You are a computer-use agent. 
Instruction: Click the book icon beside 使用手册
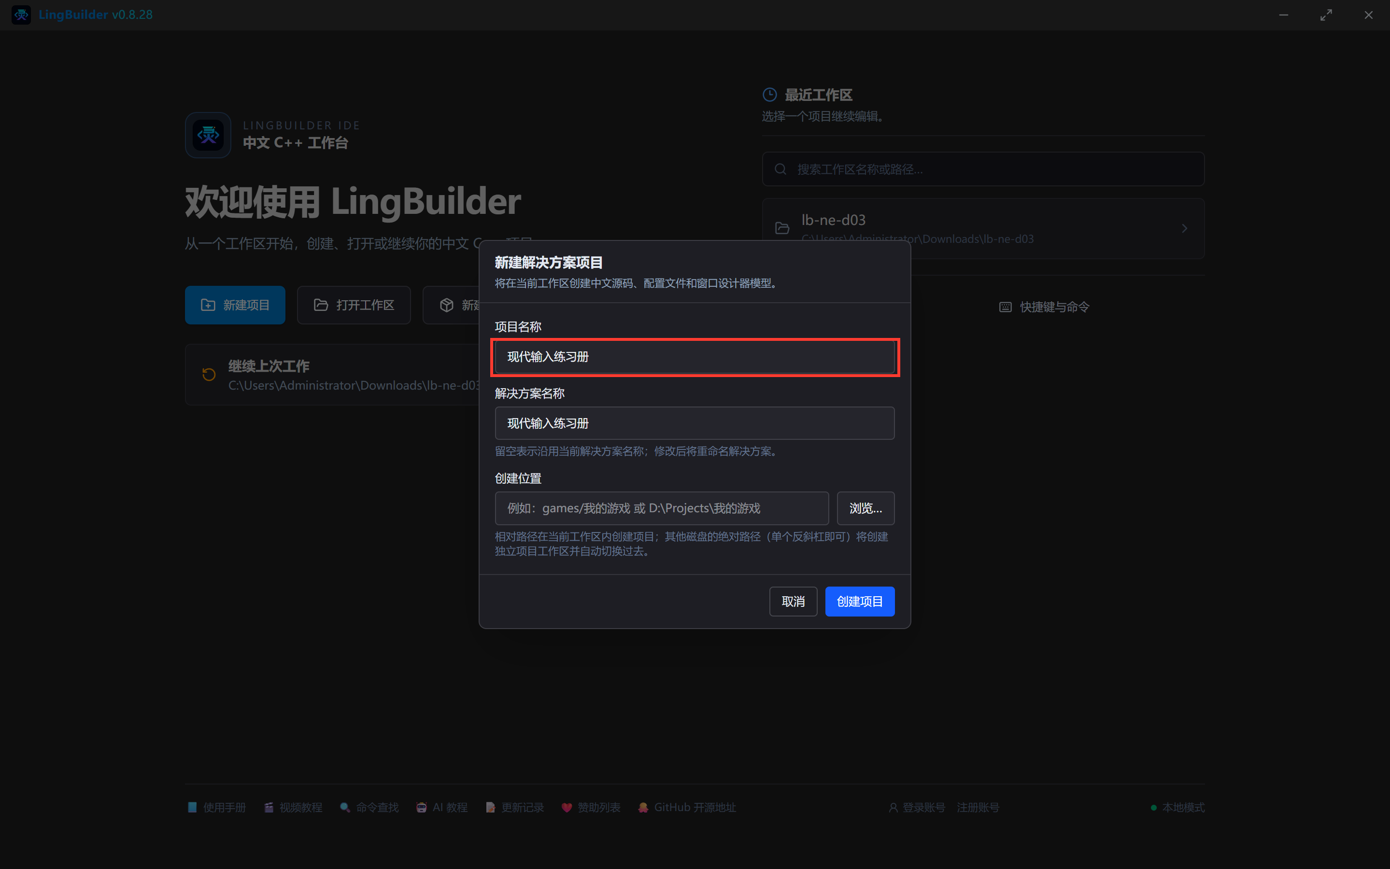point(193,808)
